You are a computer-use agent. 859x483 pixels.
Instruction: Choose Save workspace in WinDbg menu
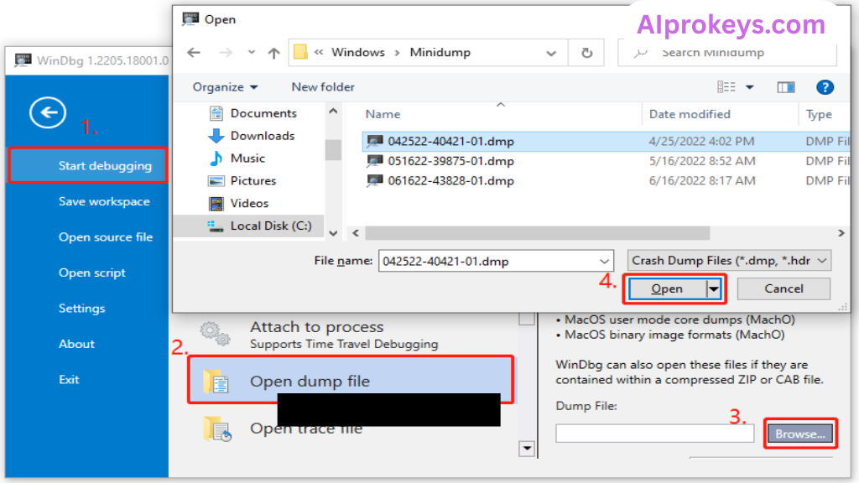coord(104,201)
